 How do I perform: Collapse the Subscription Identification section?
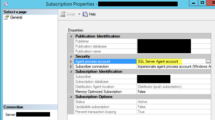pyautogui.click(x=71, y=71)
